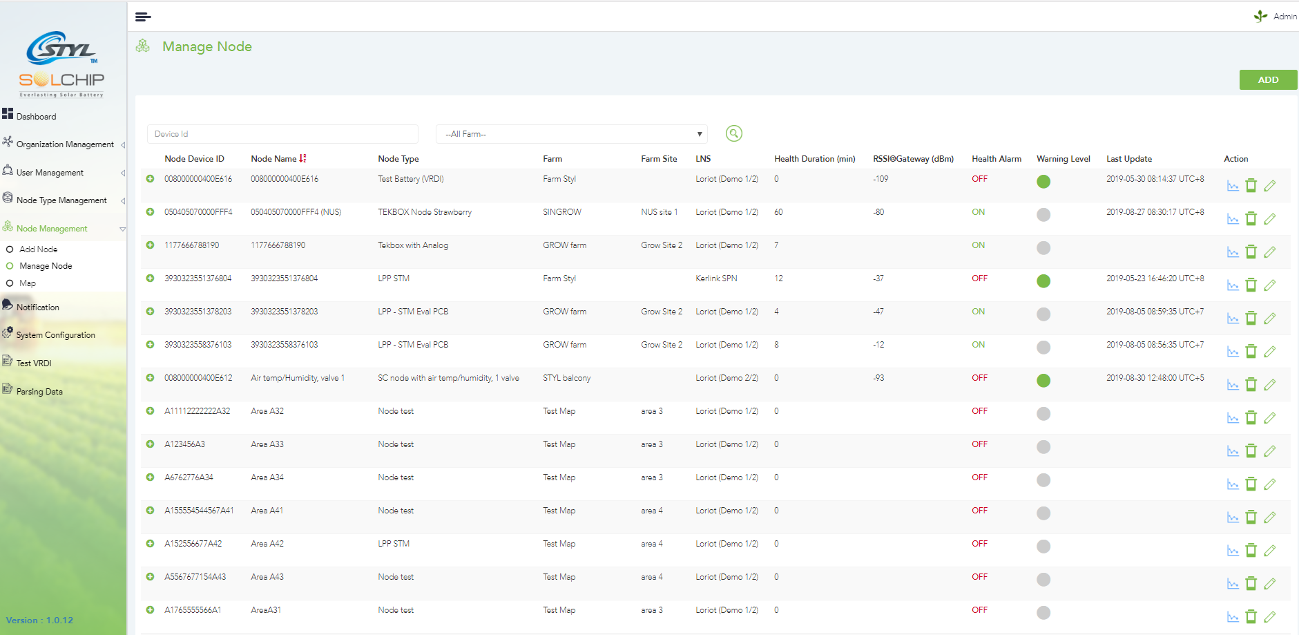Open System Configuration in the sidebar
The image size is (1299, 635).
pyautogui.click(x=55, y=335)
